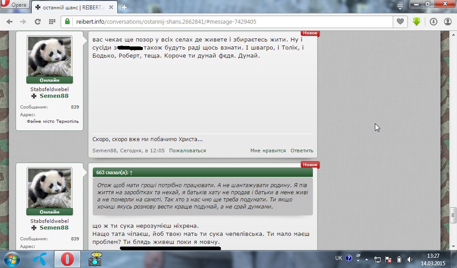Screen dimensions: 457x268
Task: Click the scrollbar down arrow
Action: coord(453,247)
